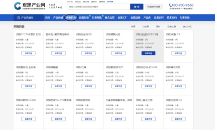The height and width of the screenshot is (131, 217).
Task: Open the 炭黑行情 nav item
Action: (84, 18)
